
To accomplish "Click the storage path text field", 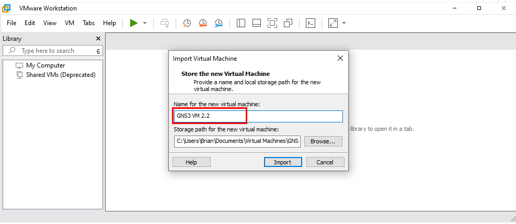I will [x=237, y=141].
